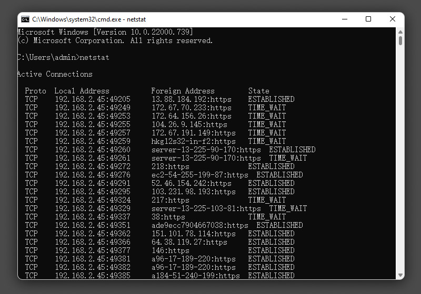This screenshot has height=294, width=421.
Task: Click foreign address 151.101.78.114:https
Action: click(x=194, y=234)
